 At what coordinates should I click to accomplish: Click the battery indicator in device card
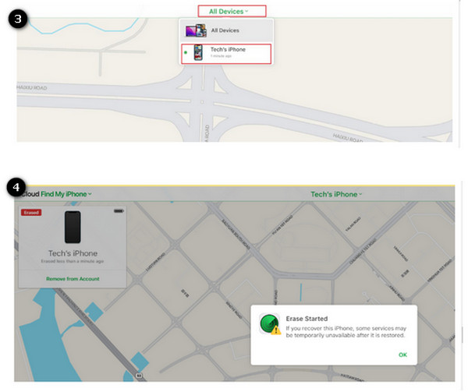[x=119, y=211]
